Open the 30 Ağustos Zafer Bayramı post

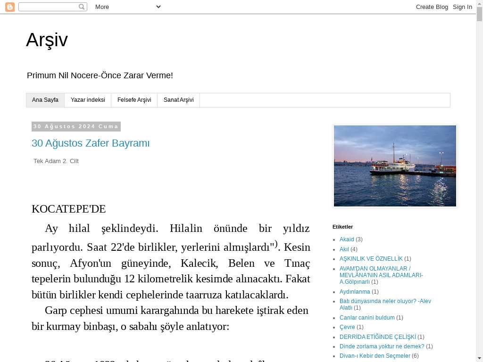point(91,143)
